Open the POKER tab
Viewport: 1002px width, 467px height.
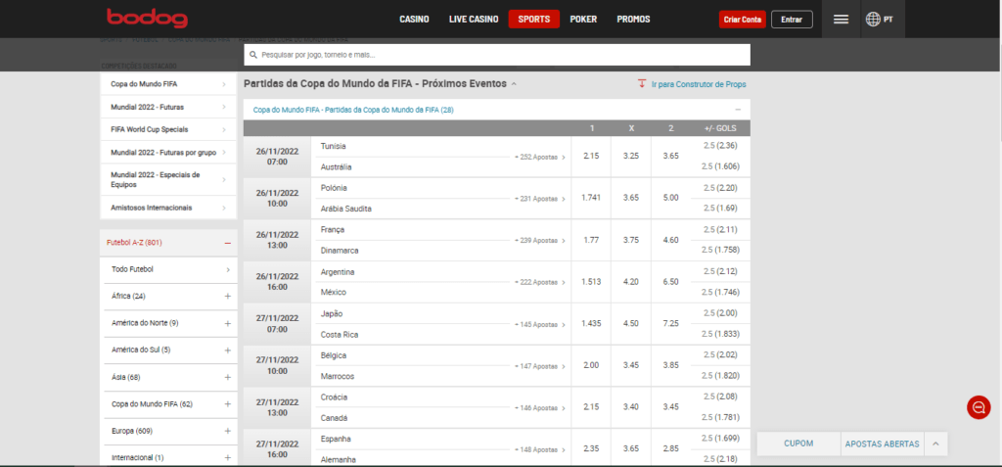(x=583, y=20)
